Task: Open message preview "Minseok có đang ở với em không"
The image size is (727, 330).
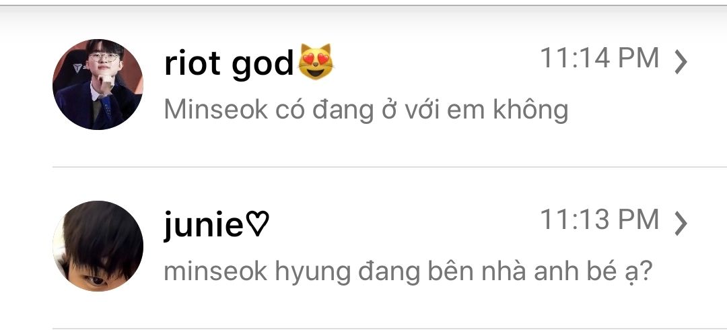Action: pos(366,110)
